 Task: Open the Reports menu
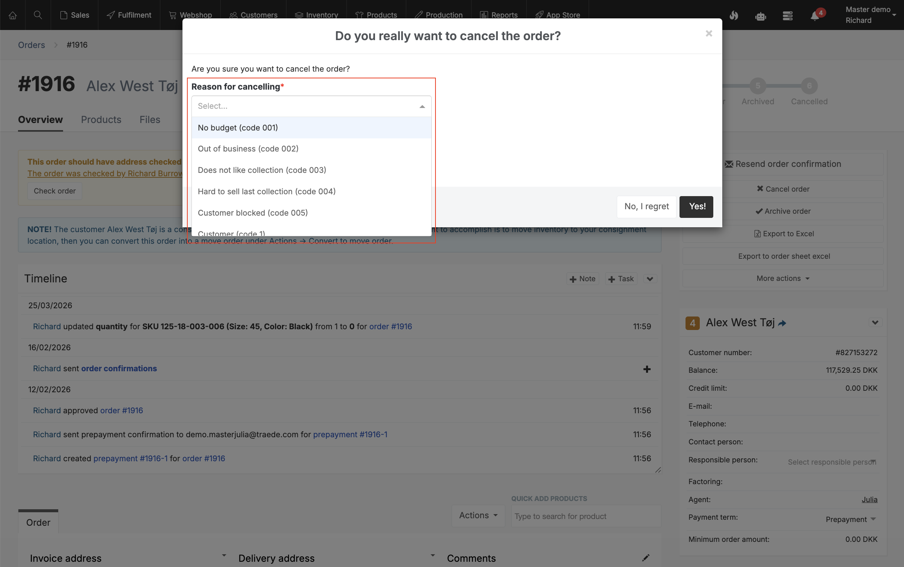pos(499,15)
